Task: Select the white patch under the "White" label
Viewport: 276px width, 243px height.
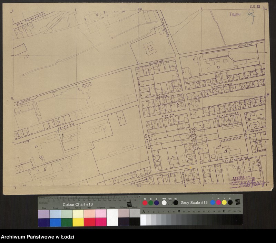Action: point(112,218)
